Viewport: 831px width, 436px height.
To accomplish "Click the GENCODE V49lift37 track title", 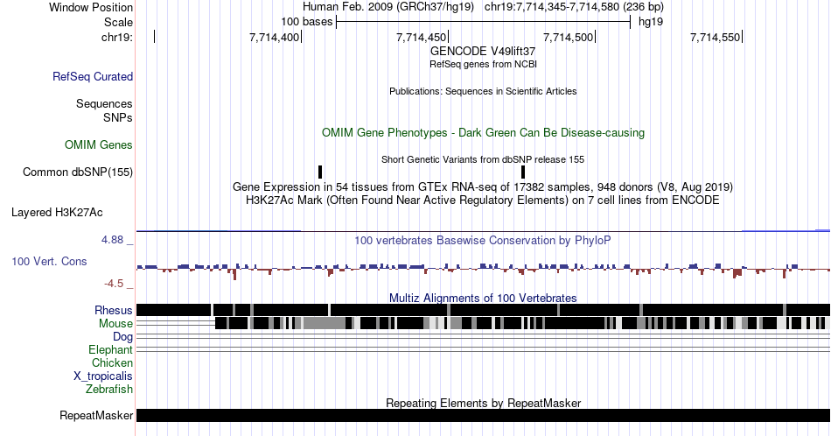I will click(x=483, y=51).
